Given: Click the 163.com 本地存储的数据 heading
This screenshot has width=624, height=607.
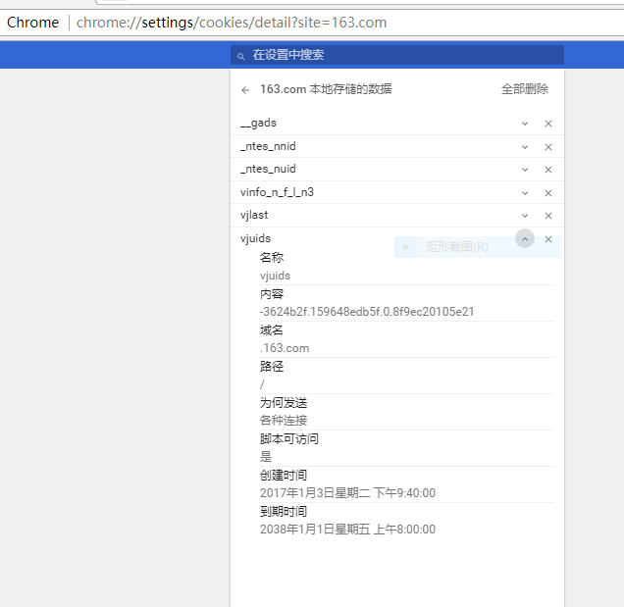Looking at the screenshot, I should point(326,88).
